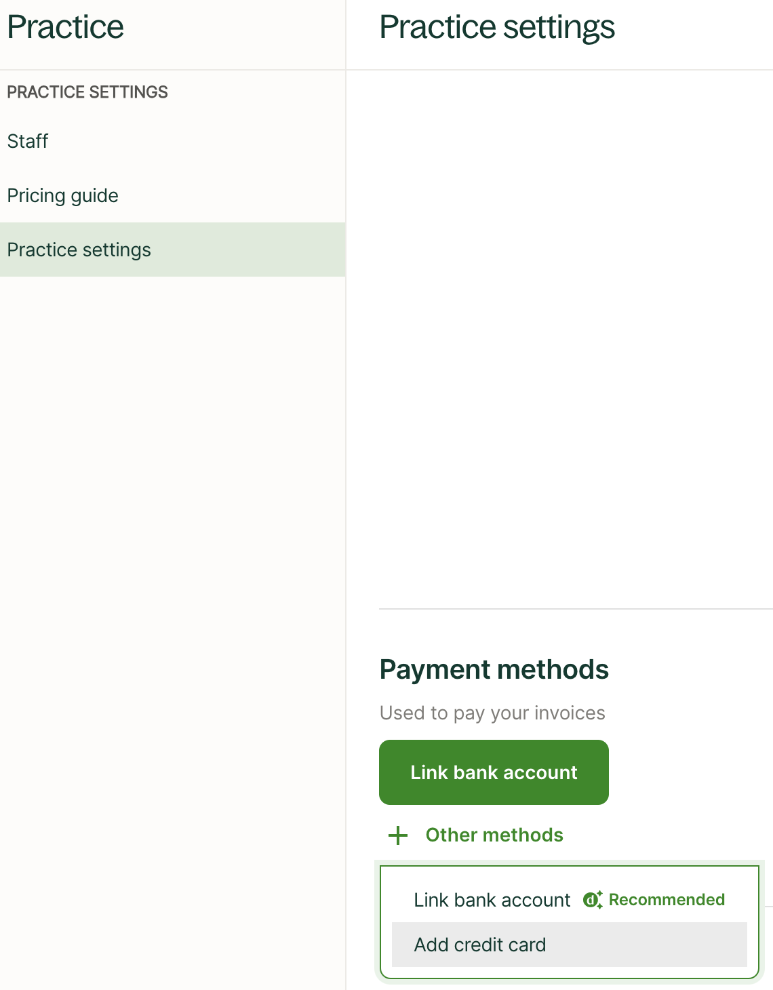Go to Pricing guide in sidebar
This screenshot has height=990, width=773.
point(63,195)
